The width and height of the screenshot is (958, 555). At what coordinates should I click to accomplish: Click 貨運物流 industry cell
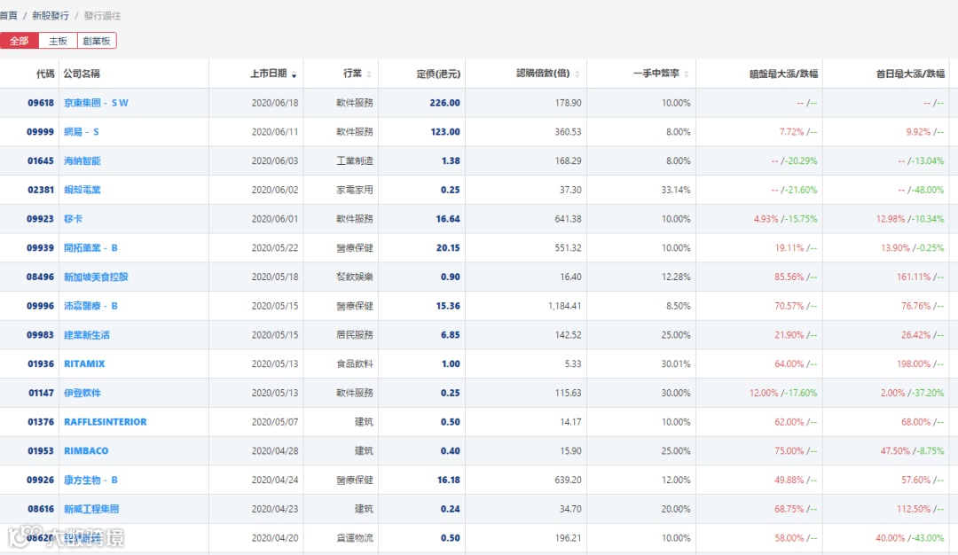tap(354, 538)
